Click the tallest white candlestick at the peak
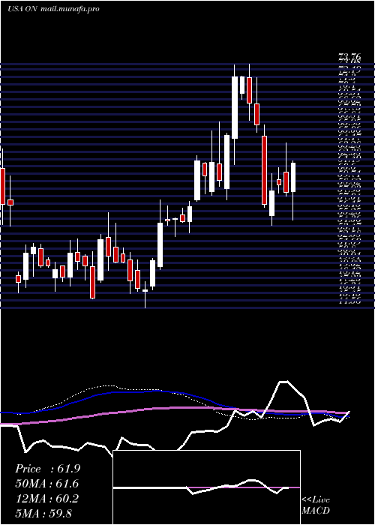 pos(234,107)
